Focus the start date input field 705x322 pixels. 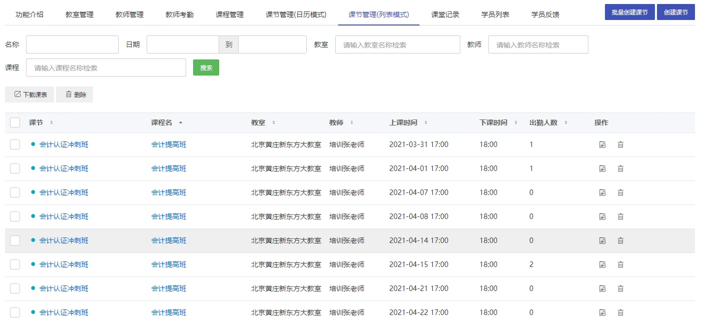pos(183,44)
